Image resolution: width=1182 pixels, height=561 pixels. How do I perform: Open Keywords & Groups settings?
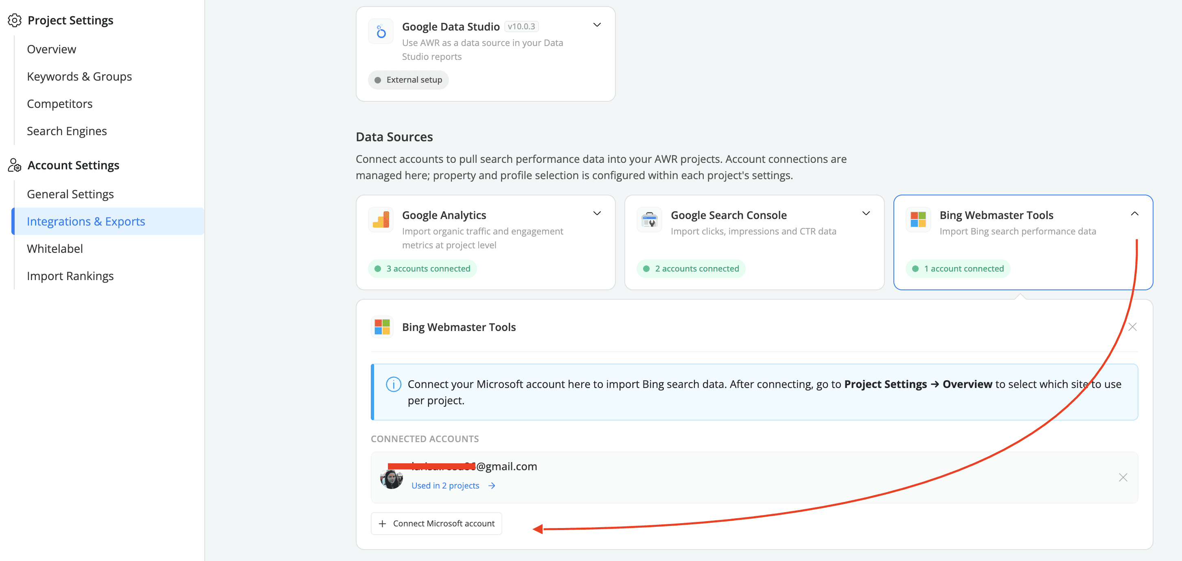[79, 76]
